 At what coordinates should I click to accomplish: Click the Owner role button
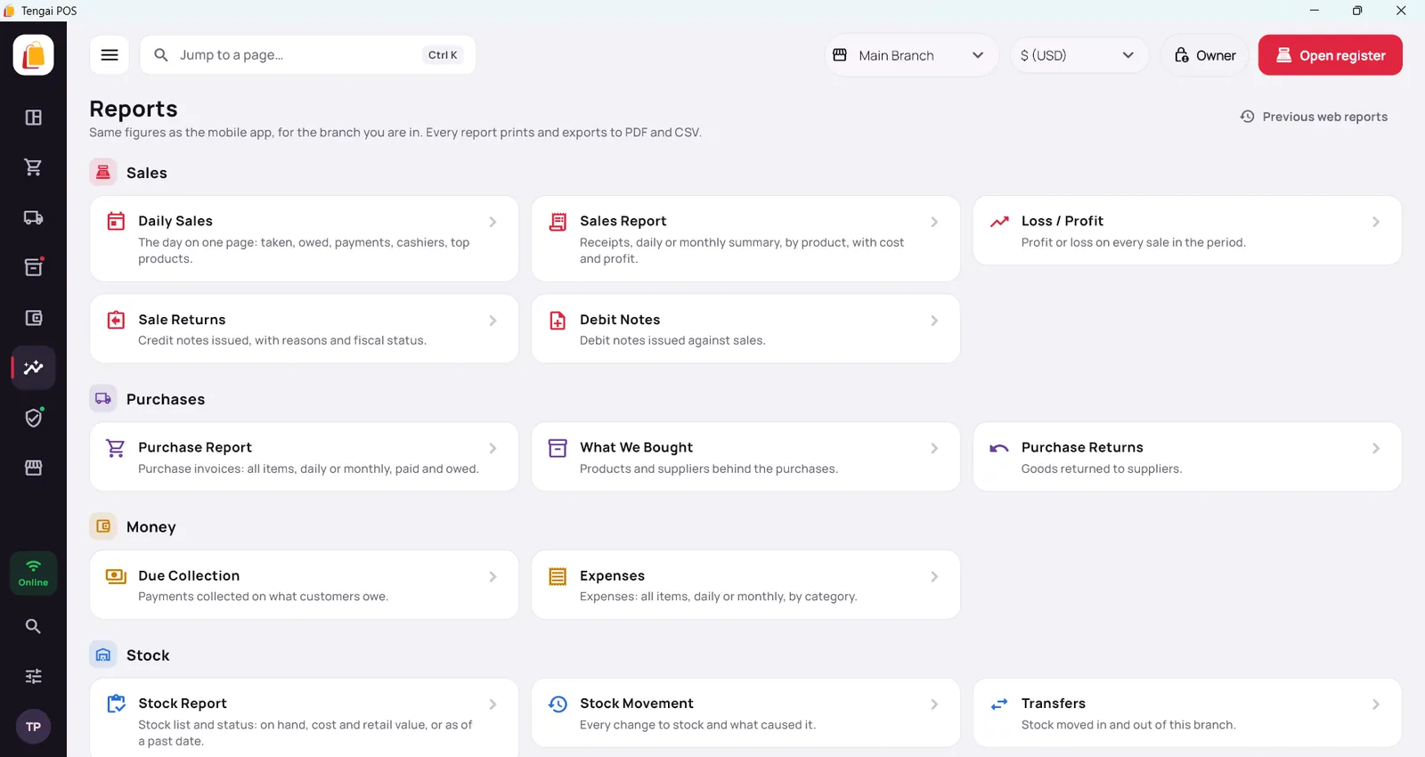coord(1204,55)
